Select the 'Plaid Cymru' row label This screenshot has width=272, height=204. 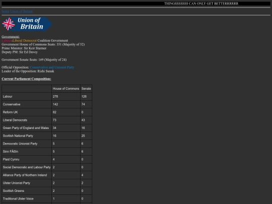[x=11, y=159]
